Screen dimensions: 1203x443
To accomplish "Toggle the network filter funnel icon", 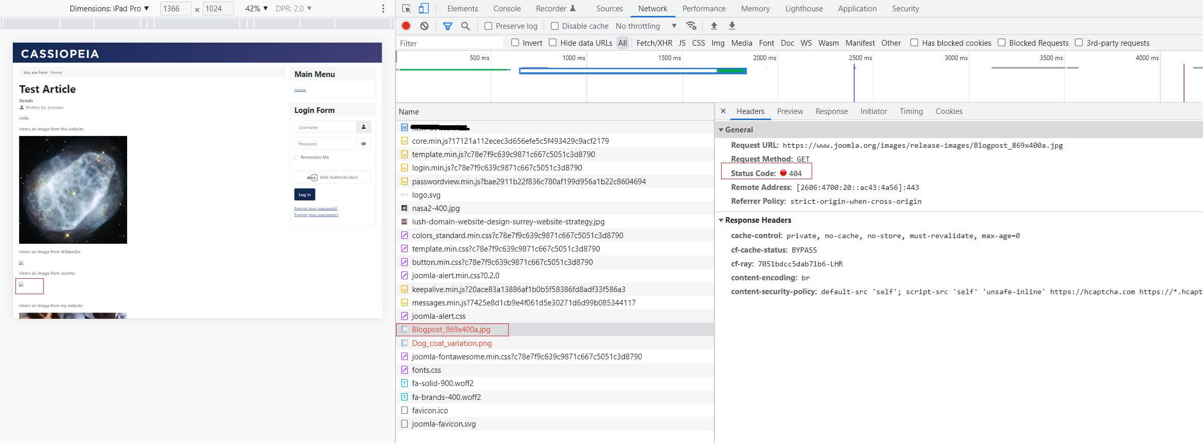I will tap(447, 26).
